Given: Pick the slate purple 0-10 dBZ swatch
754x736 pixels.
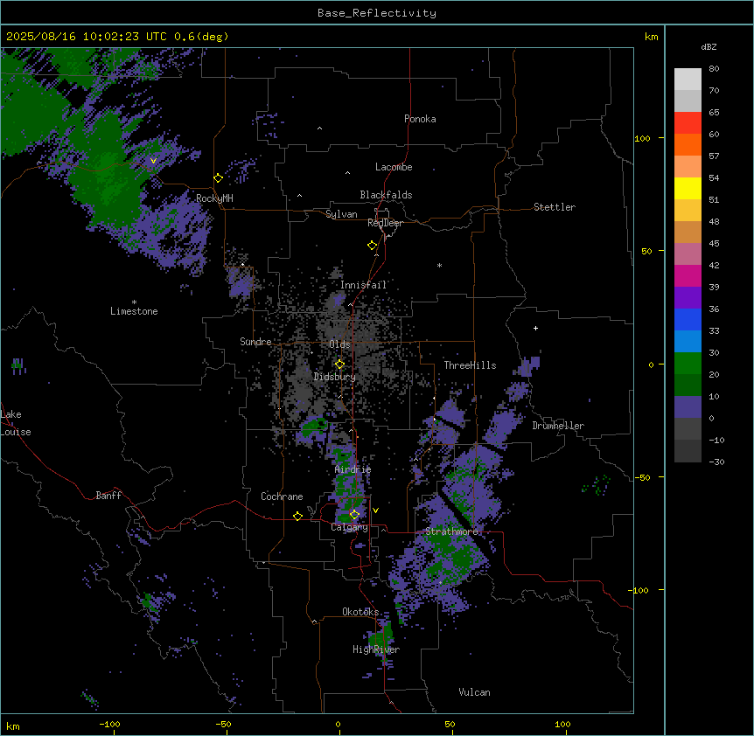Looking at the screenshot, I should pos(688,407).
